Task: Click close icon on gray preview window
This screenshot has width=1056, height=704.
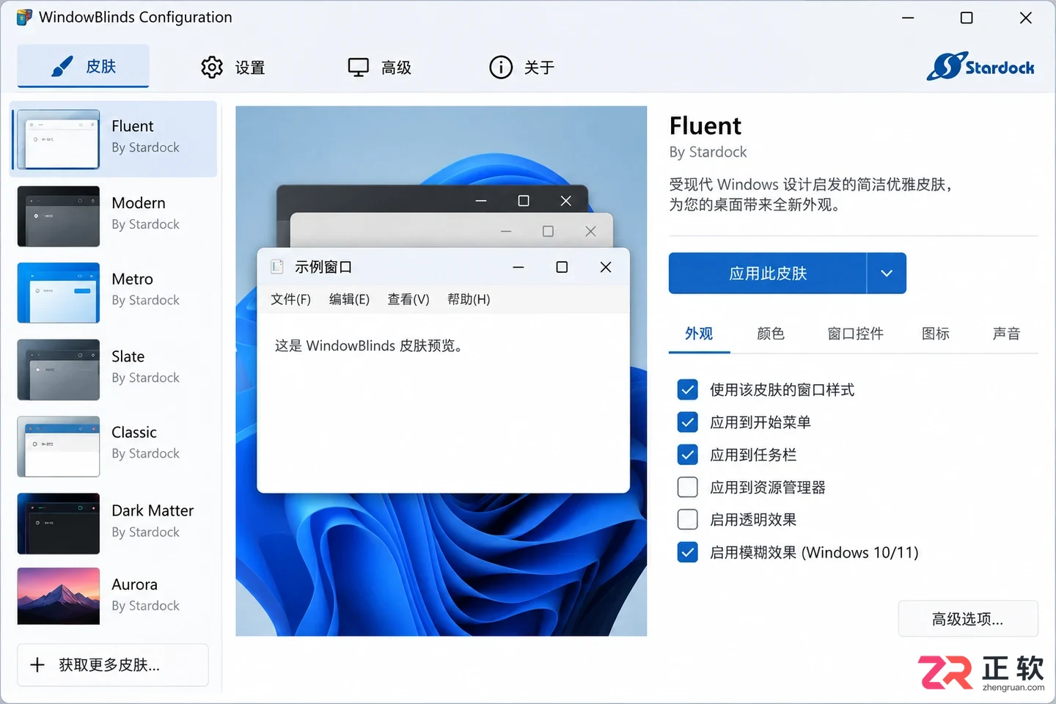Action: [590, 231]
